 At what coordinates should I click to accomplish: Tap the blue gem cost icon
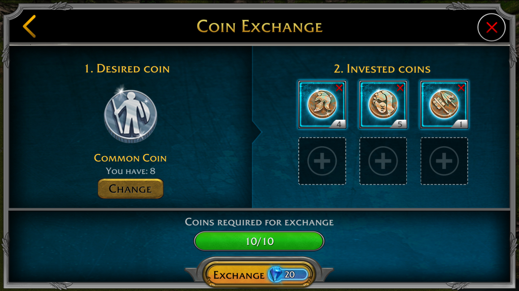(x=276, y=274)
